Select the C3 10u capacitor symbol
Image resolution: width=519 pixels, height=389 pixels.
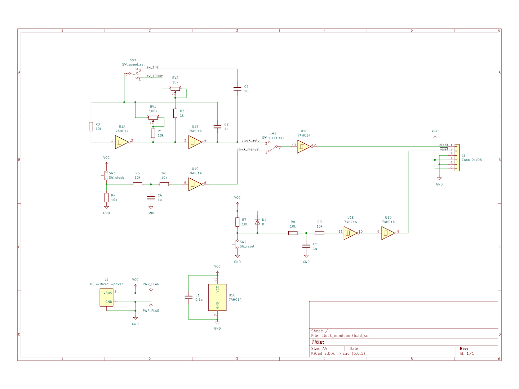click(237, 89)
